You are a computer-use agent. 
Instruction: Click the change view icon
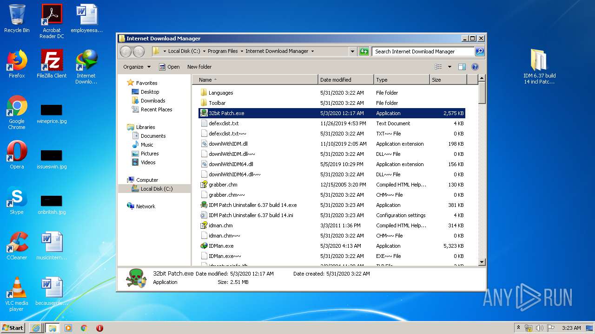coord(438,67)
